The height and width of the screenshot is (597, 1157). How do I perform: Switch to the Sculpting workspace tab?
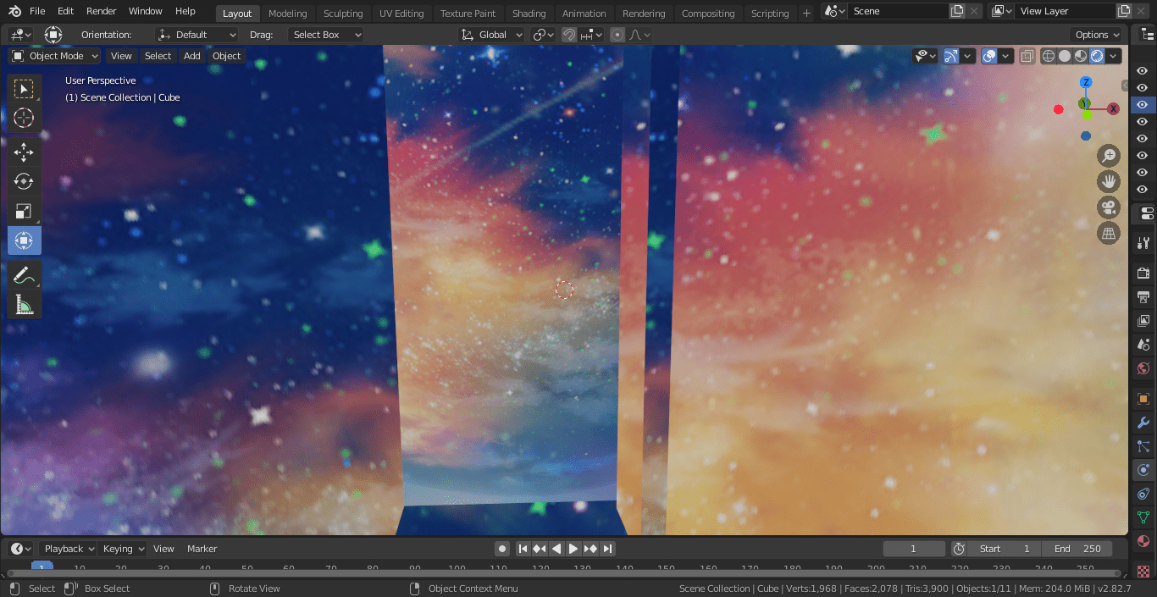pos(343,14)
